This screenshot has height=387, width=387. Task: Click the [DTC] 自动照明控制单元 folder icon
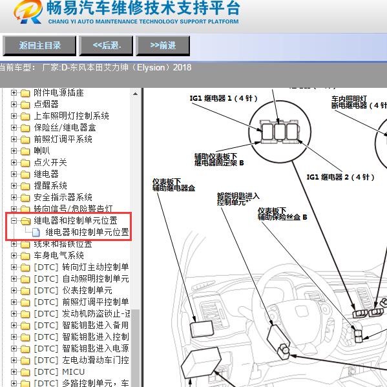pos(25,279)
